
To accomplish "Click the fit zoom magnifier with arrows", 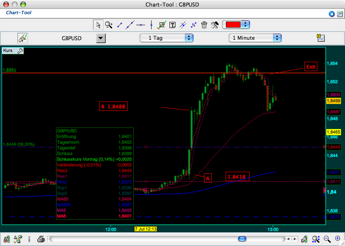I will [316, 239].
